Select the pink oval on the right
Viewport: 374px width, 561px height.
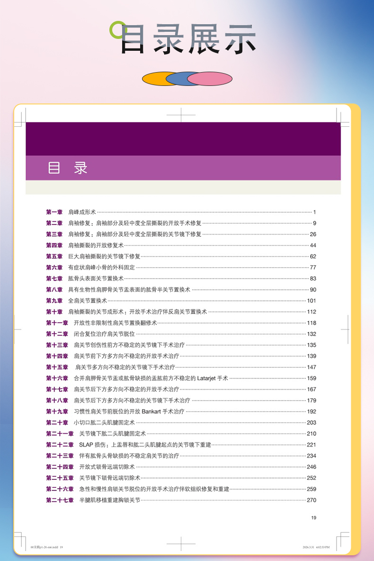210,79
